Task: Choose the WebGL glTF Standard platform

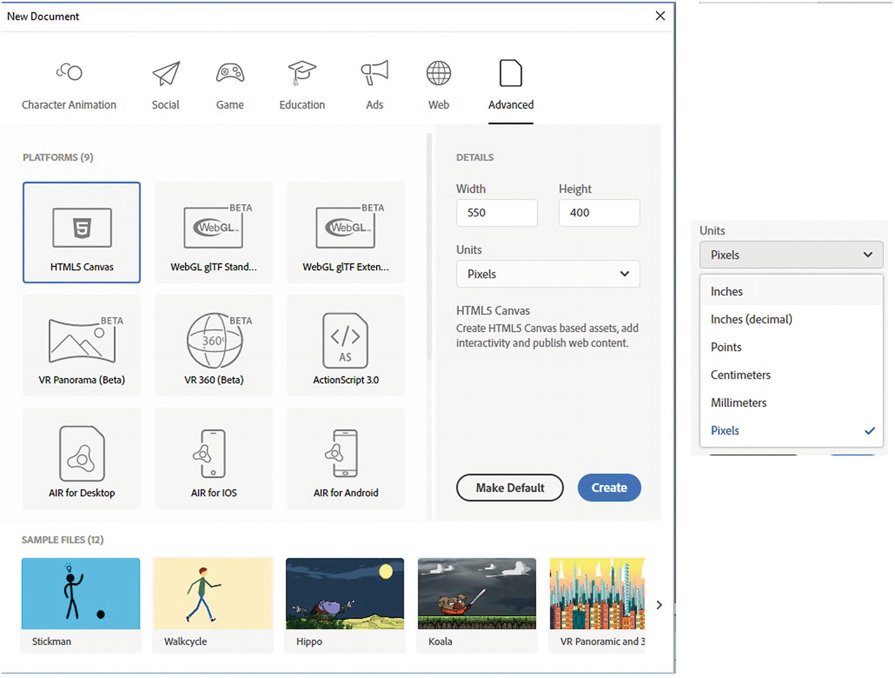Action: 213,232
